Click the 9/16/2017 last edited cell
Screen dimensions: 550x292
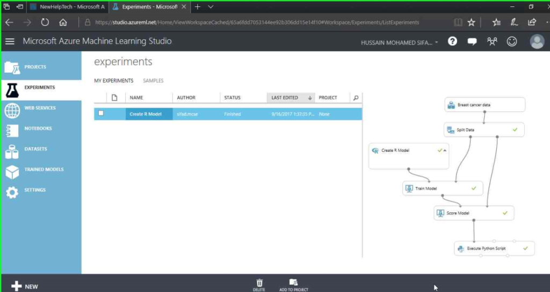click(293, 114)
